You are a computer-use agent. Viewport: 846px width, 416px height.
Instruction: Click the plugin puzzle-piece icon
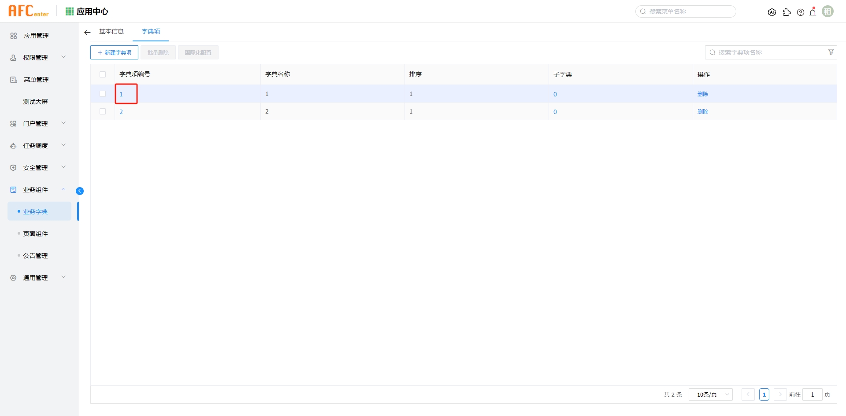[x=787, y=12]
